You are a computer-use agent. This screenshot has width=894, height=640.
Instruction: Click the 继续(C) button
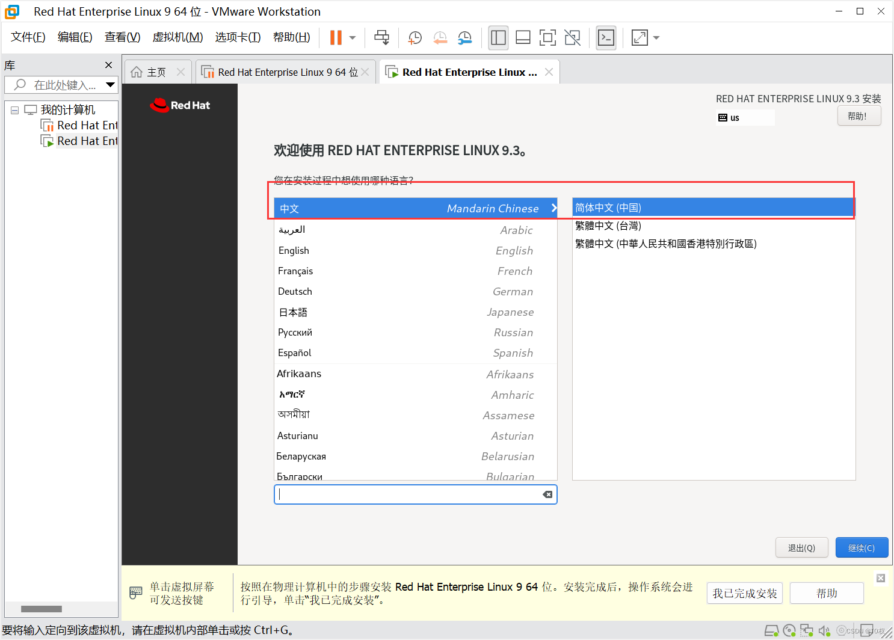point(862,547)
